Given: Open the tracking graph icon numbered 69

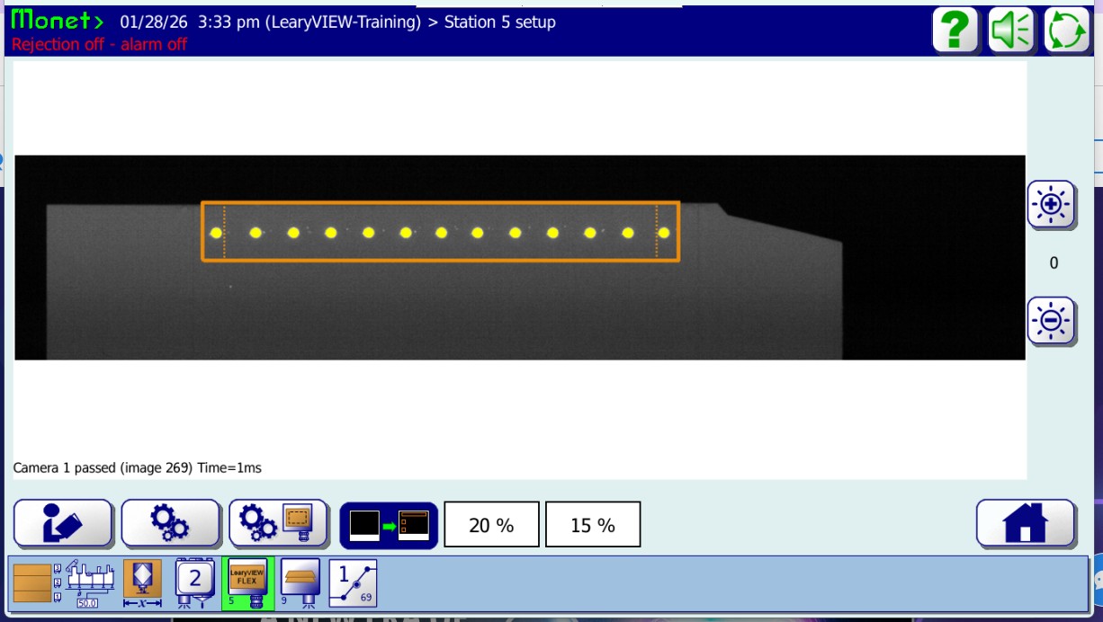Looking at the screenshot, I should pos(353,582).
